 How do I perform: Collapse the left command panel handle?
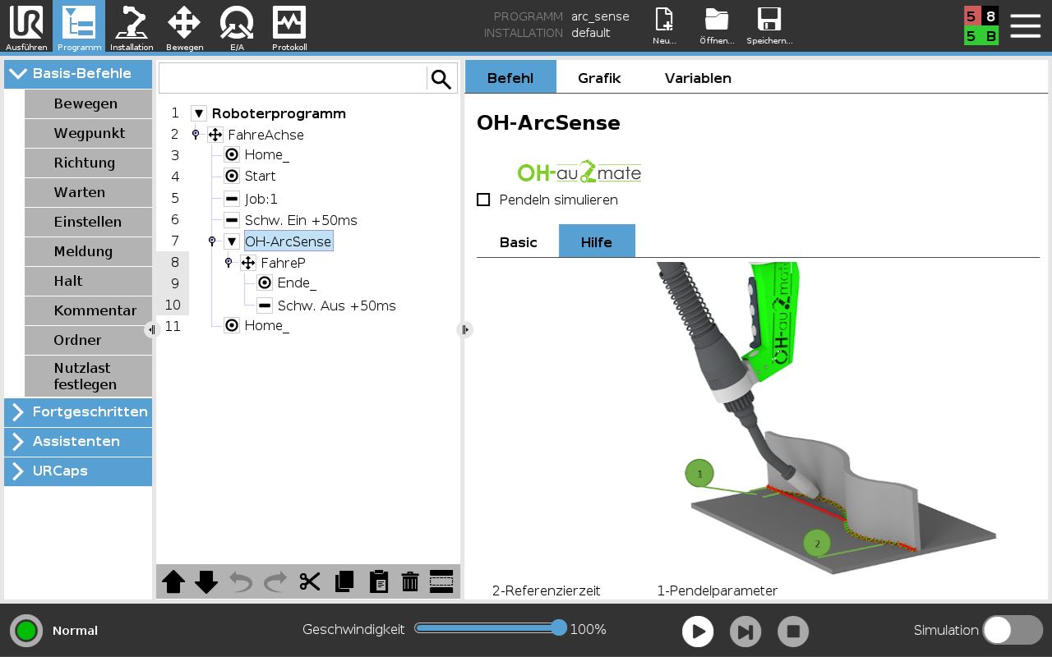151,329
